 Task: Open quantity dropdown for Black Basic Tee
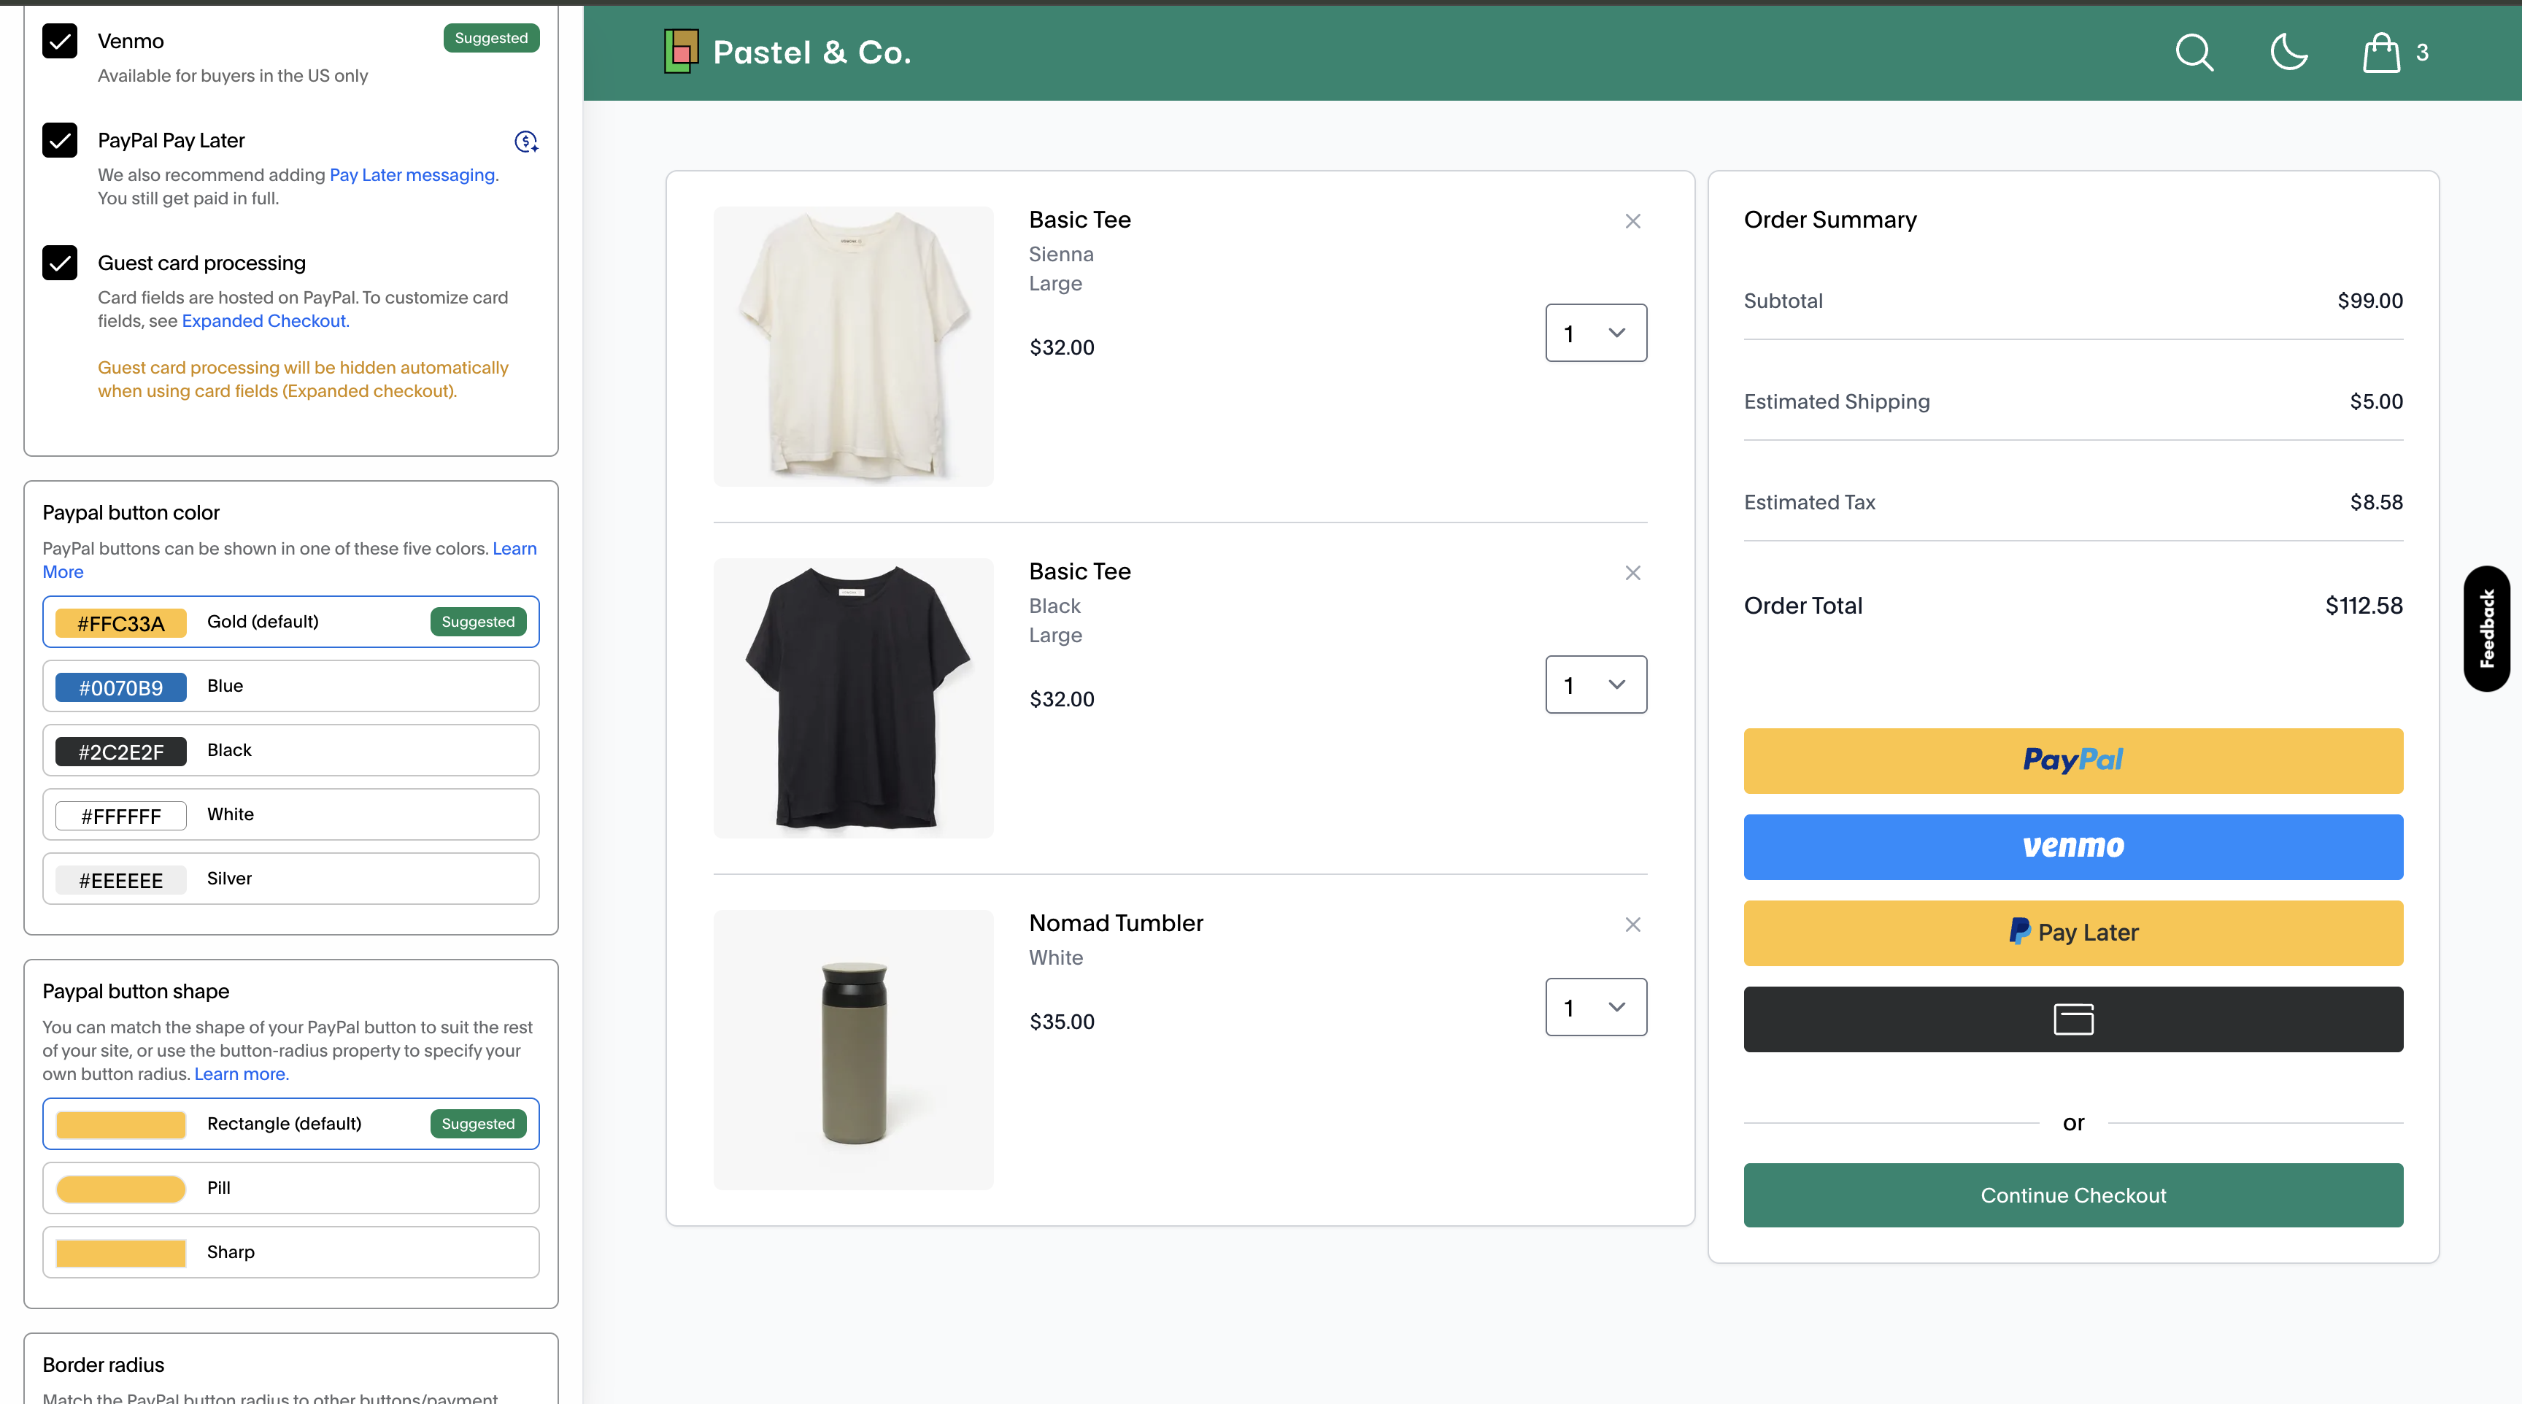coord(1594,684)
